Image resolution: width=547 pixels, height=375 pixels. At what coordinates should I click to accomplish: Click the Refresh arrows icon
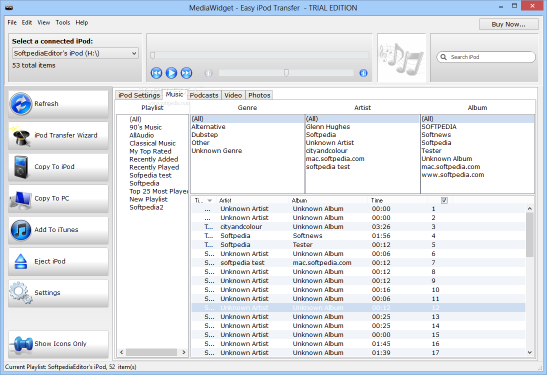(21, 104)
